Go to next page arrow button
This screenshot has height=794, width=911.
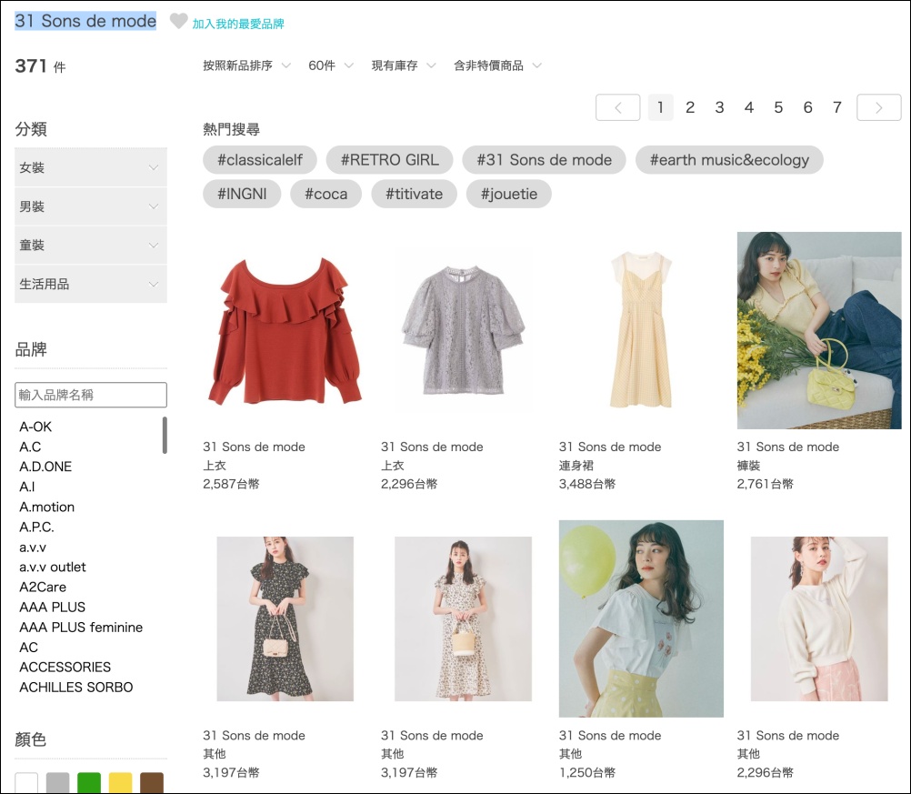point(879,107)
